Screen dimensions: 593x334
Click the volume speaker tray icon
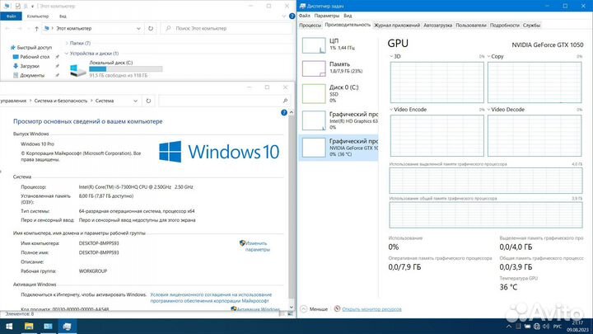click(x=546, y=327)
